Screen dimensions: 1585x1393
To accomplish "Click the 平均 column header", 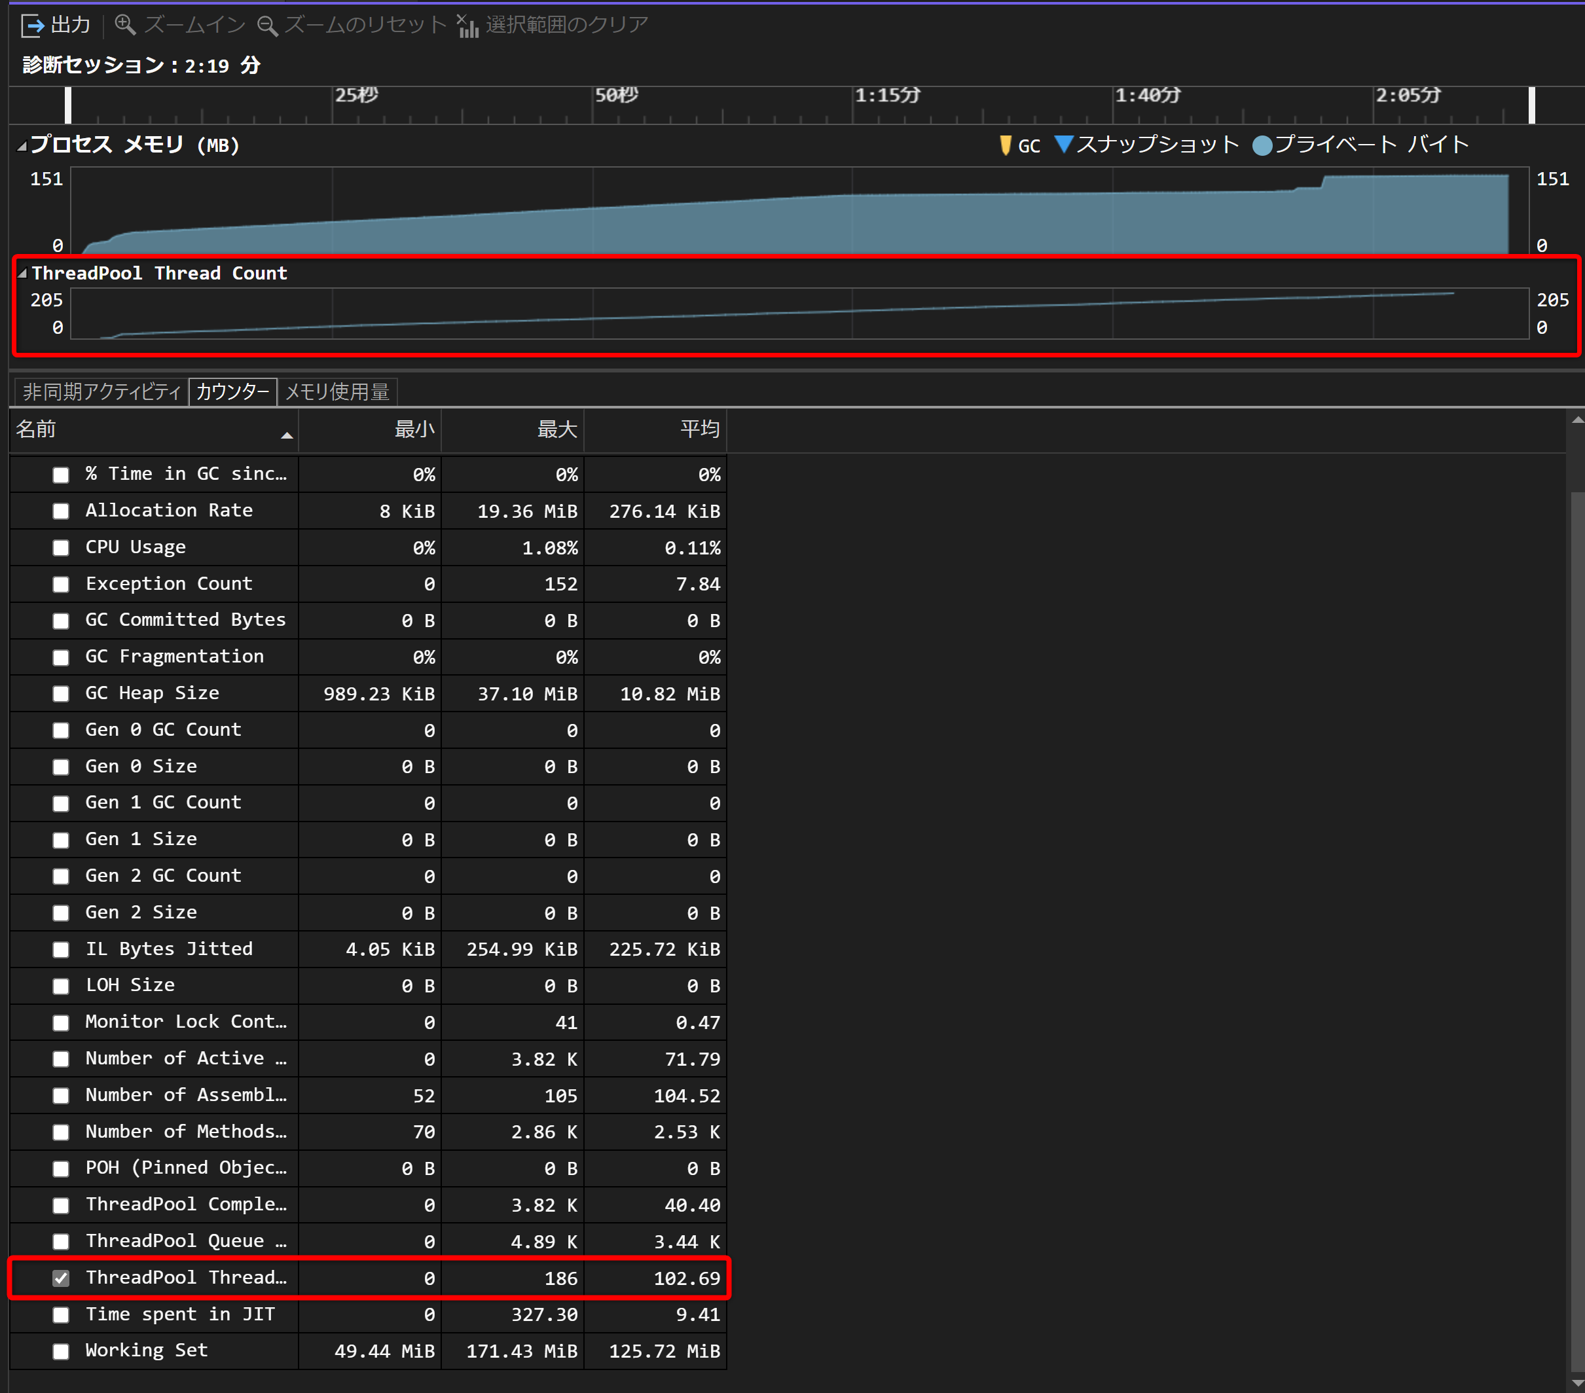I will click(699, 429).
